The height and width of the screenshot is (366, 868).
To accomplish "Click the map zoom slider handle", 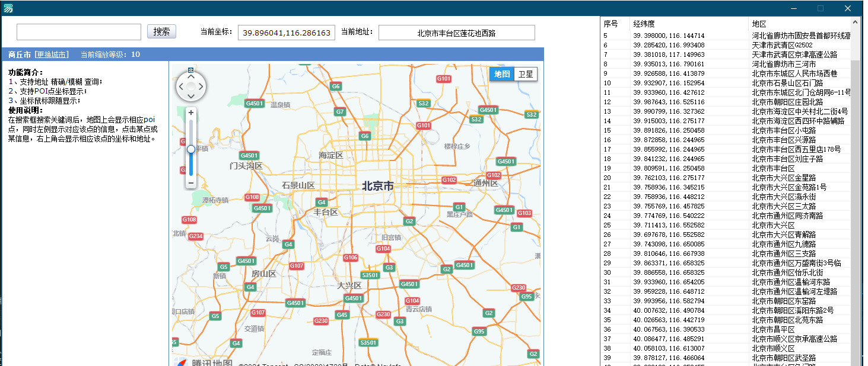I will click(x=190, y=149).
